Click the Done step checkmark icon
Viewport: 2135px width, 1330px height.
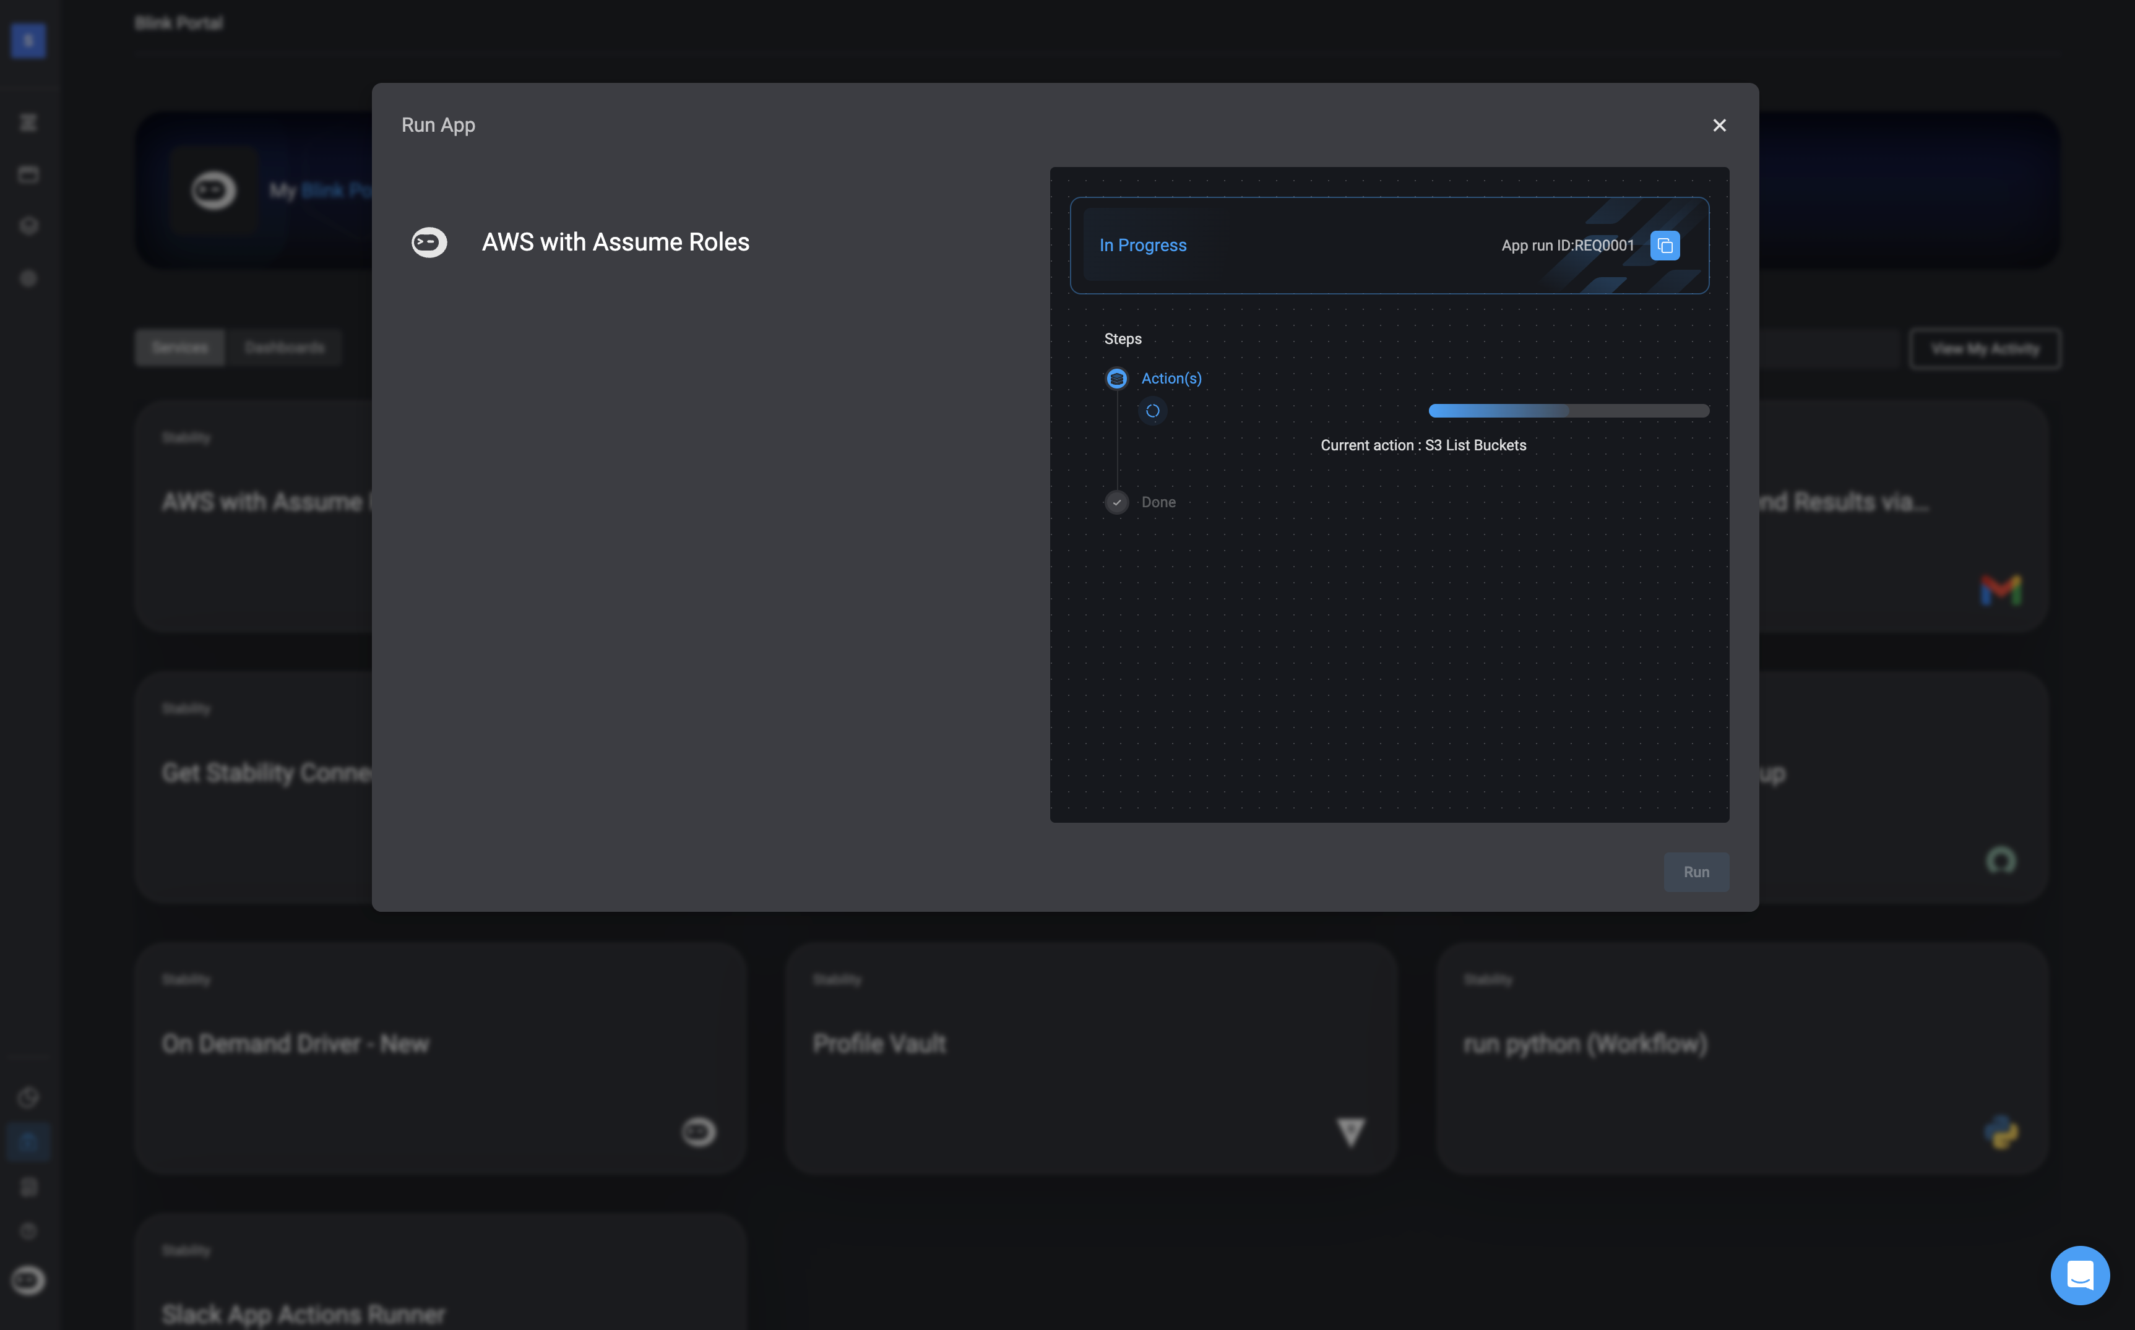point(1116,502)
